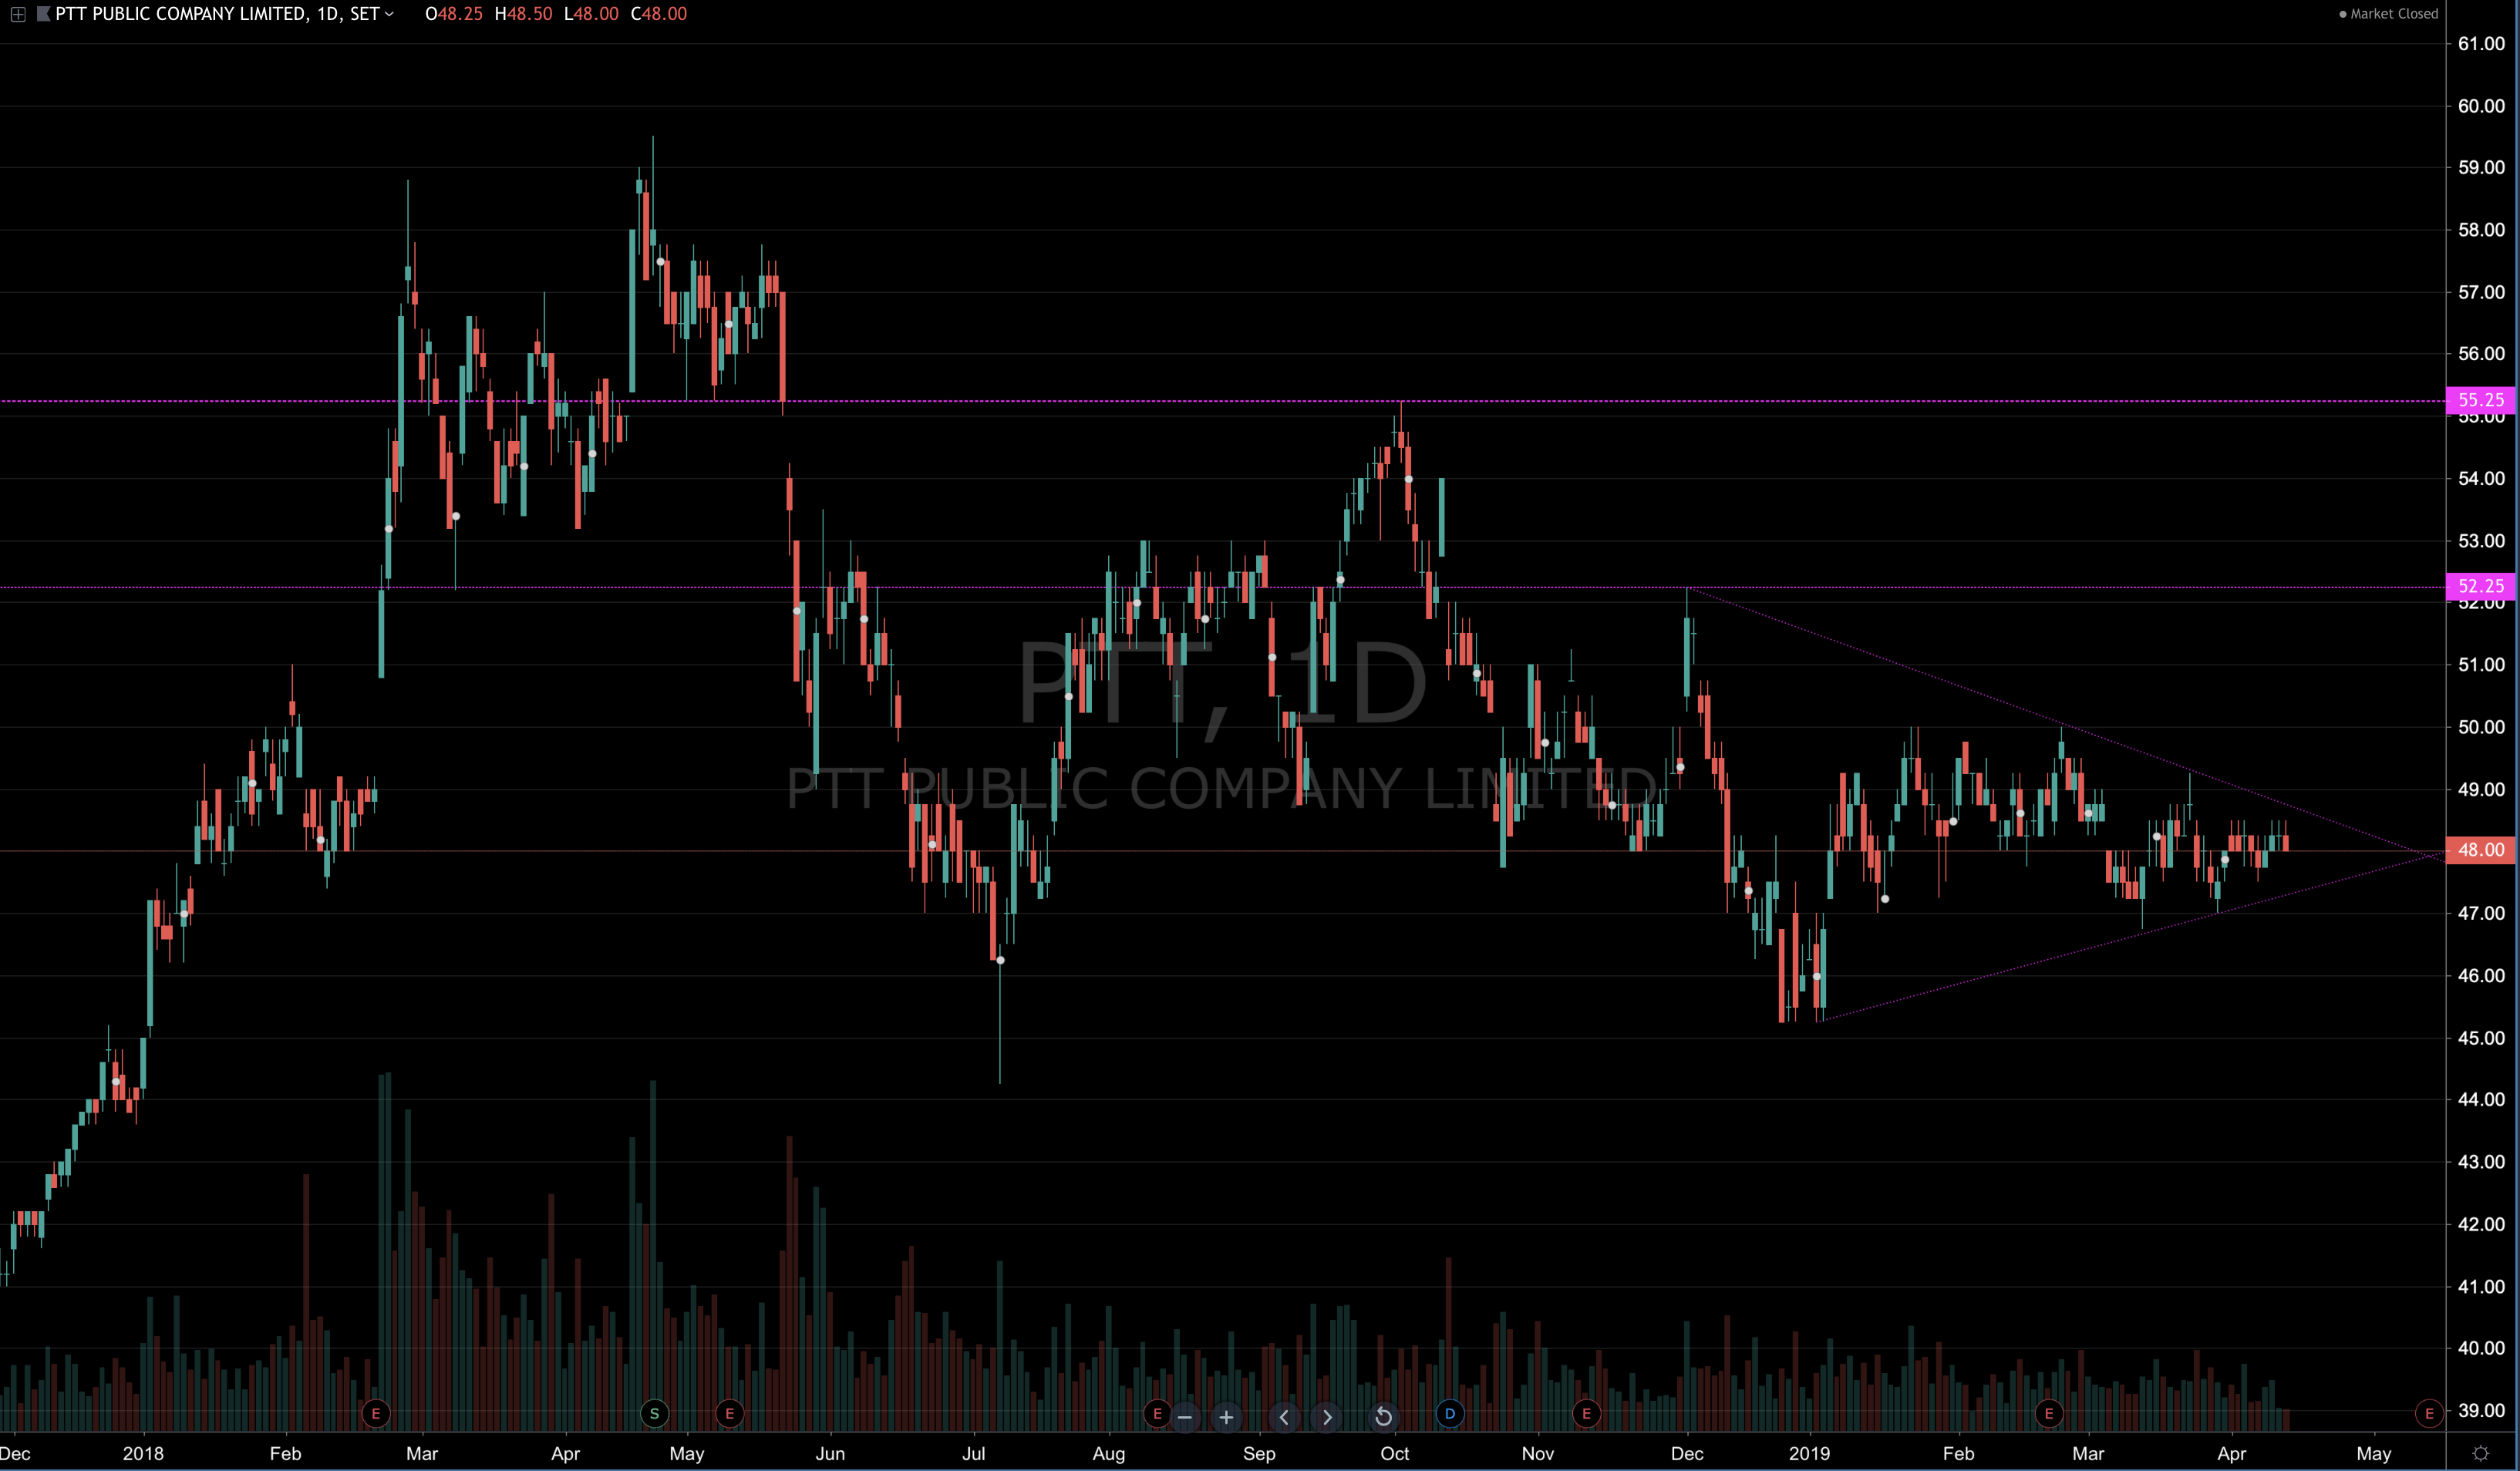
Task: Click the high value H48.50 in header
Action: [x=523, y=14]
